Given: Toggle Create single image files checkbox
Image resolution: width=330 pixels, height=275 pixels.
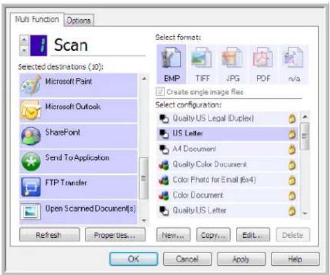Looking at the screenshot, I should coord(160,92).
